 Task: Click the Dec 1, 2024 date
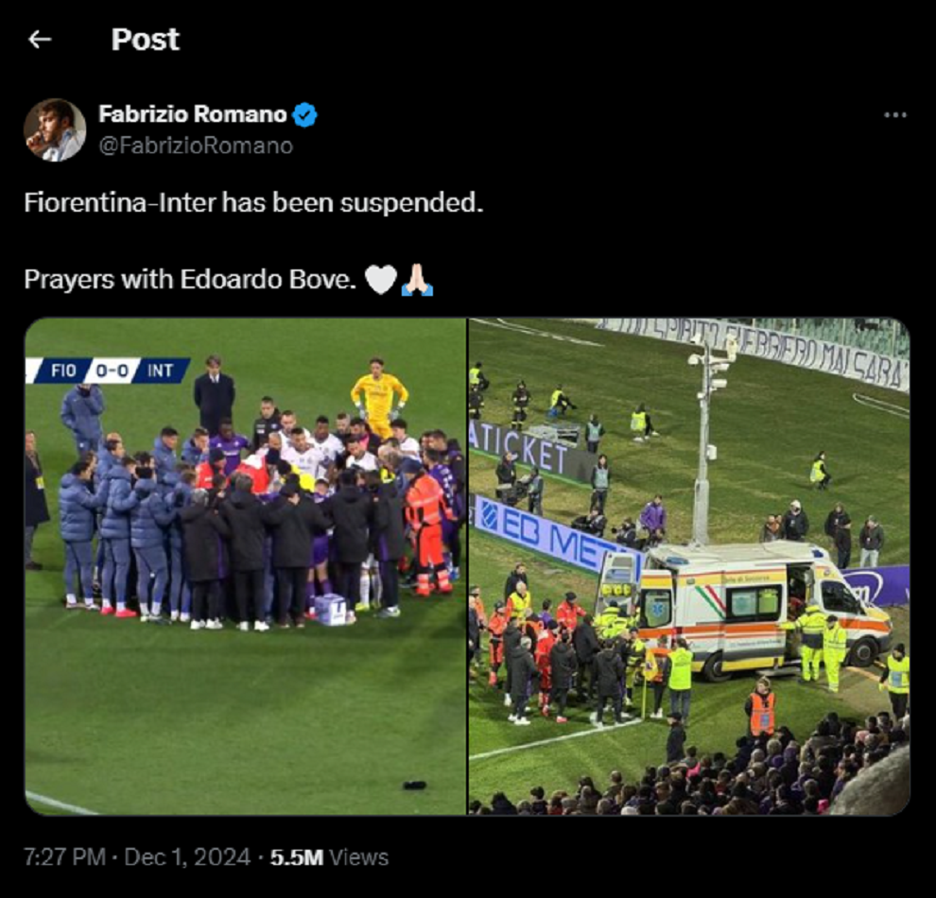tap(187, 856)
